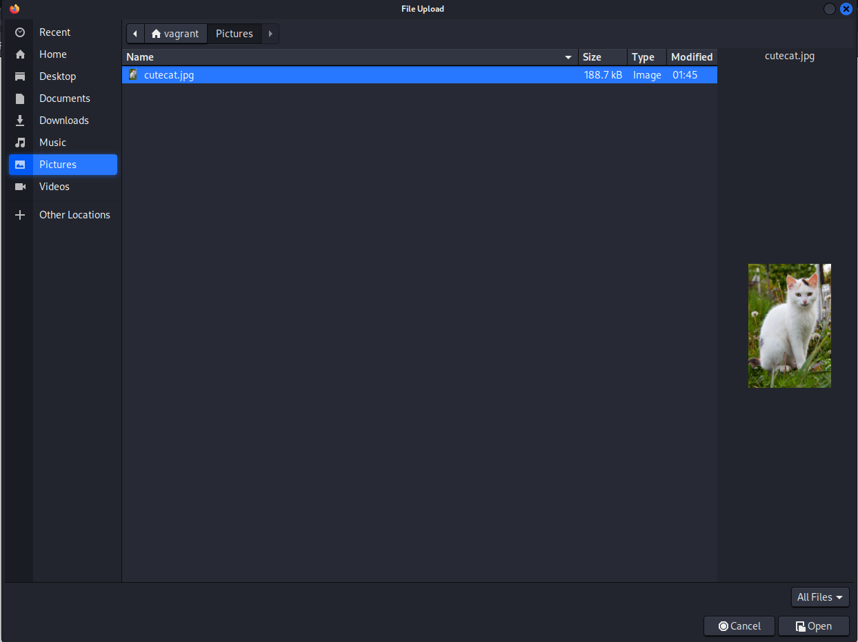Select the Music note icon
858x642 pixels.
pyautogui.click(x=20, y=143)
